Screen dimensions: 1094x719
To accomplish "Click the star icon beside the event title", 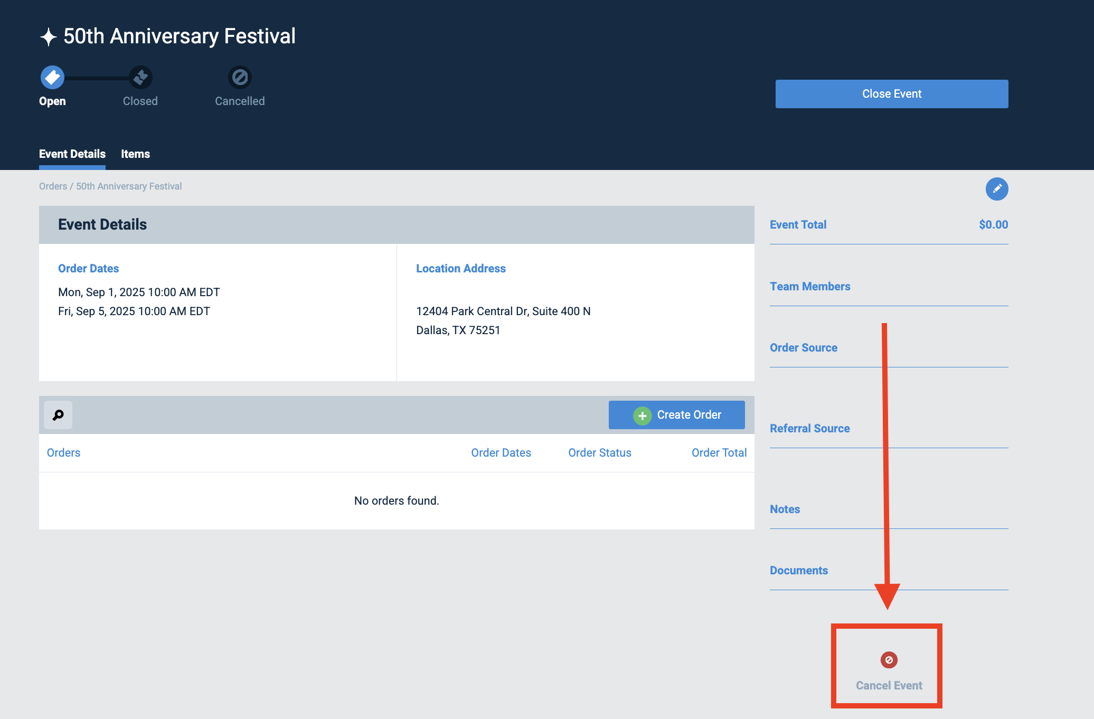I will 49,37.
